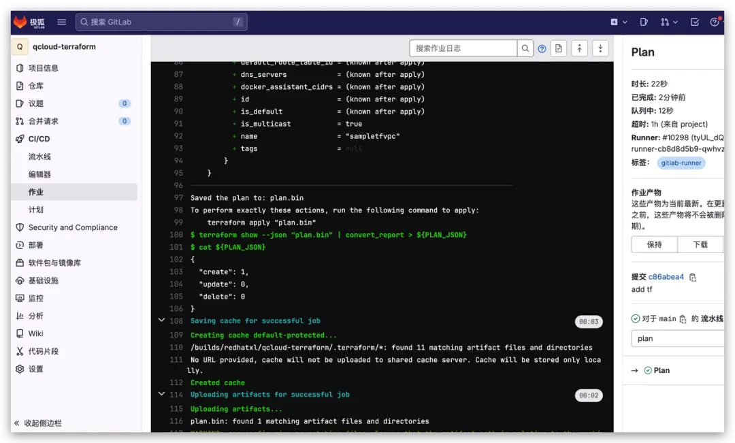Click the 下载 artifacts button
This screenshot has height=443, width=735.
[x=700, y=244]
